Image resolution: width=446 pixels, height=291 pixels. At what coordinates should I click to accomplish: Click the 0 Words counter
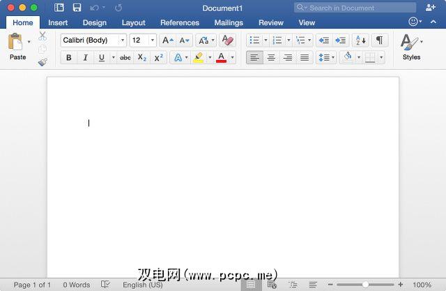(x=76, y=285)
